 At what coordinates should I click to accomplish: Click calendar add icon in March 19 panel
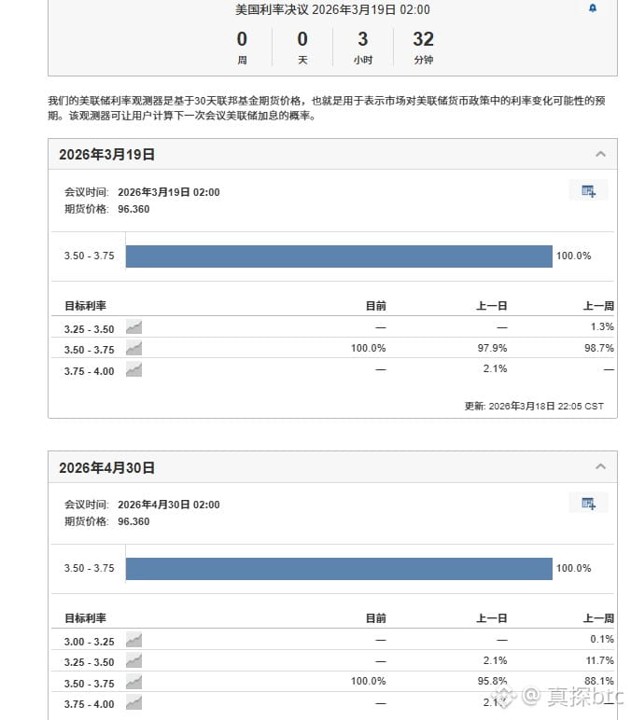(588, 191)
